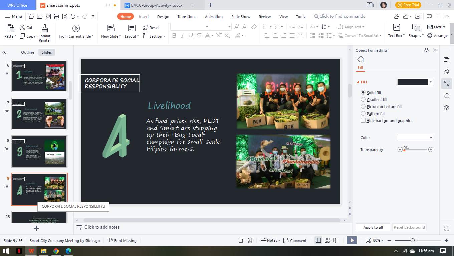Viewport: 454px width, 256px height.
Task: Click the Help question mark sidebar icon
Action: [x=447, y=108]
